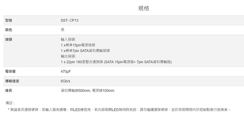The image size is (244, 123).
Task: Click the 傳輸速度 row label
Action: (12, 81)
